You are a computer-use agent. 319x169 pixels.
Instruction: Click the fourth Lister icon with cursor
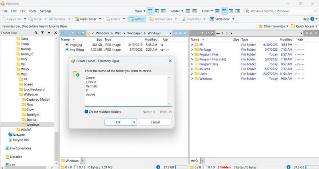[x=238, y=11]
